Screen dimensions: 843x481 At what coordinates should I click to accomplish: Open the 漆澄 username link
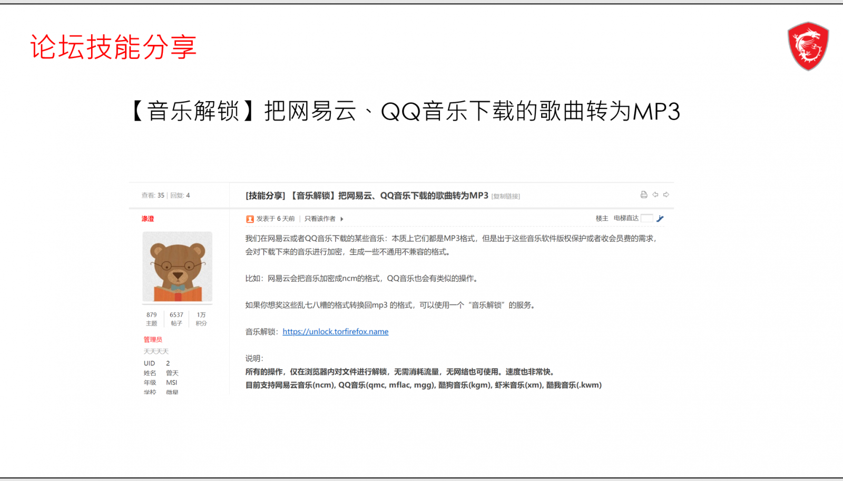[148, 219]
